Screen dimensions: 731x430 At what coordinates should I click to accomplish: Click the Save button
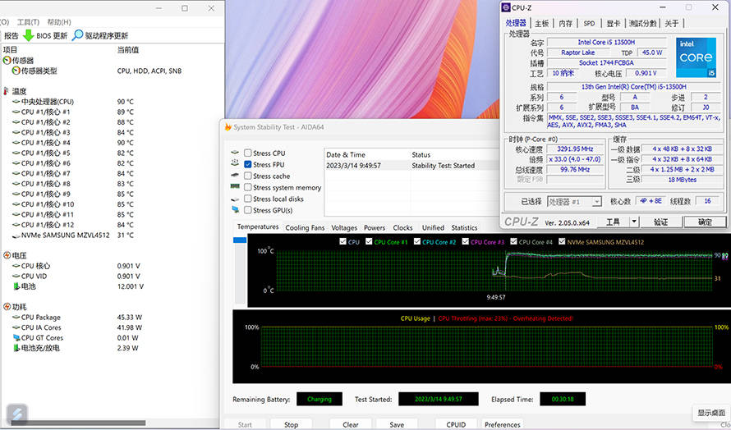pos(397,424)
